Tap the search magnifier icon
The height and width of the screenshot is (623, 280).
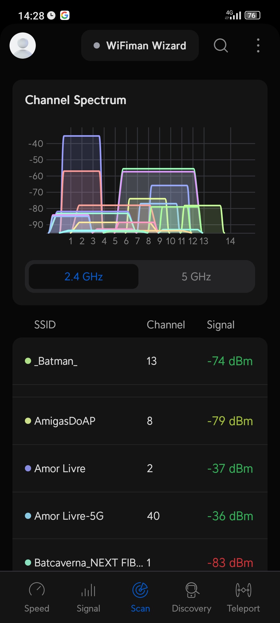point(221,45)
